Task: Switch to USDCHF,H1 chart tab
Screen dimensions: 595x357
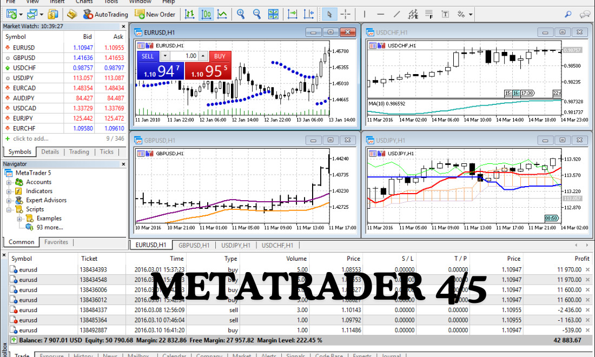Action: tap(277, 246)
